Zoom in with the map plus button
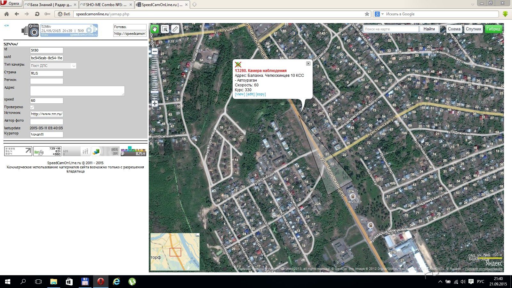 coord(155,103)
